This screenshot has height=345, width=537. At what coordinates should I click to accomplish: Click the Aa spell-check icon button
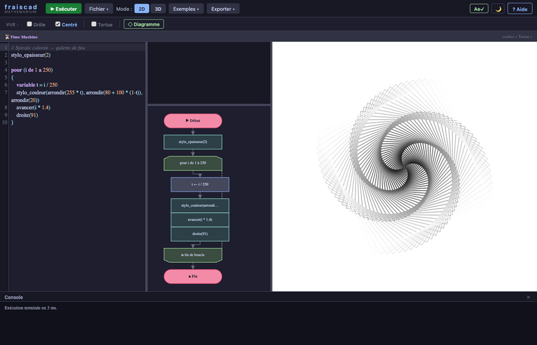click(x=479, y=9)
